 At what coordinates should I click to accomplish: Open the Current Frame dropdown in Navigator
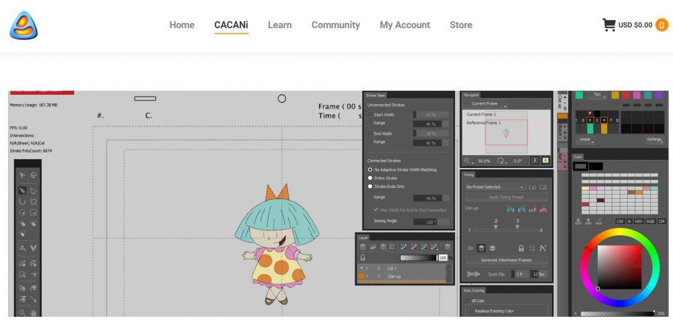coord(487,104)
